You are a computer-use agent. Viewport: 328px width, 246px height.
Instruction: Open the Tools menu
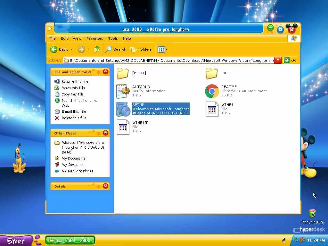point(113,38)
